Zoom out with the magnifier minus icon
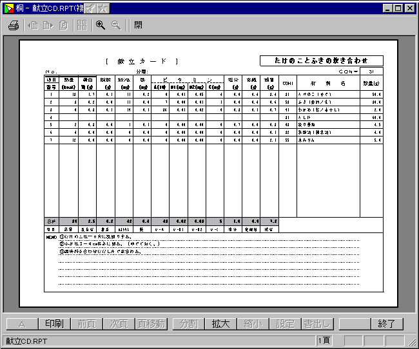This screenshot has width=419, height=349. tap(116, 25)
